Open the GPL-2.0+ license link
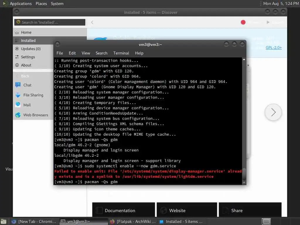Viewport: 300px width, 225px height. [274, 48]
